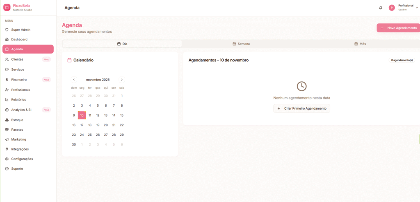Click the Suporte help icon

point(7,169)
